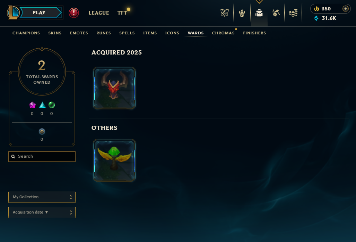Click the red alert notification icon
Image resolution: width=356 pixels, height=242 pixels.
[x=74, y=13]
